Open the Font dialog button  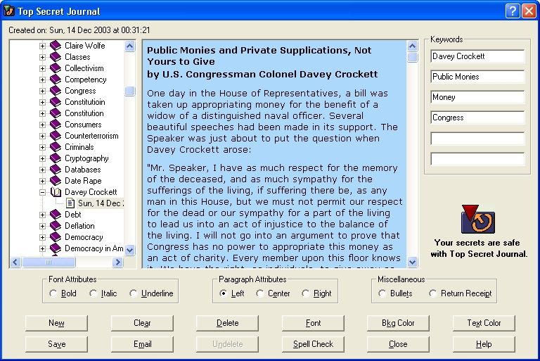313,323
